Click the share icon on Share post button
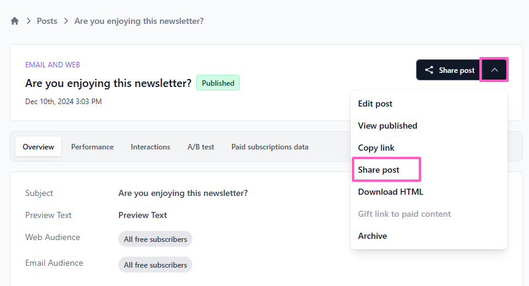This screenshot has width=529, height=286. 429,70
